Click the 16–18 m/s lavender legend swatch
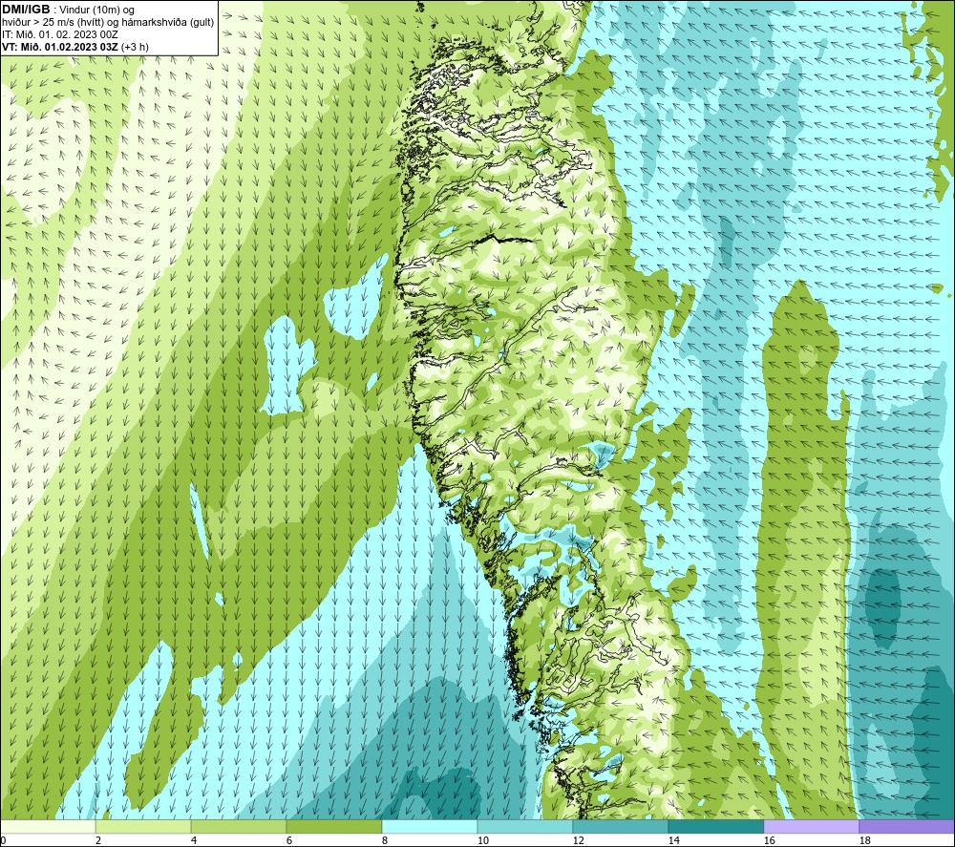This screenshot has width=955, height=847. (x=811, y=826)
